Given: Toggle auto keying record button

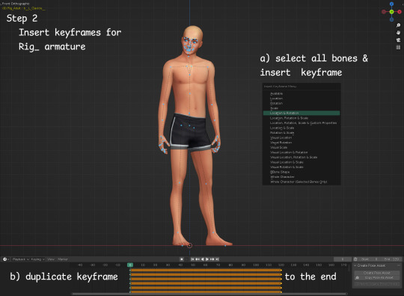Looking at the screenshot, I should 182,259.
